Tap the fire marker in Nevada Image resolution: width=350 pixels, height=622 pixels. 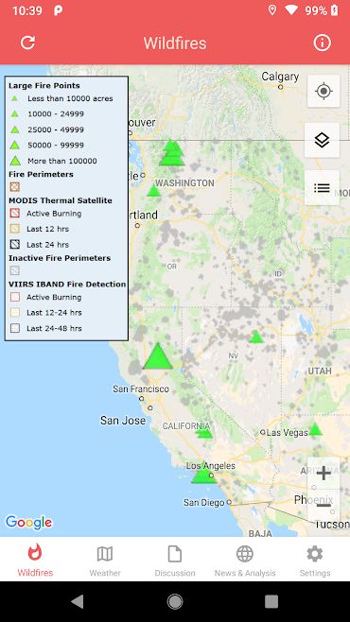(256, 337)
